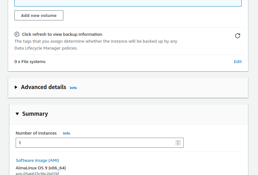This screenshot has width=258, height=175.
Task: Open the Software Image (AMI) link
Action: [x=37, y=160]
